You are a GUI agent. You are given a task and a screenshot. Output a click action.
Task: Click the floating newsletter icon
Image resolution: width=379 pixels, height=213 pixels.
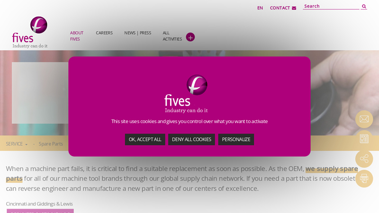tap(364, 139)
